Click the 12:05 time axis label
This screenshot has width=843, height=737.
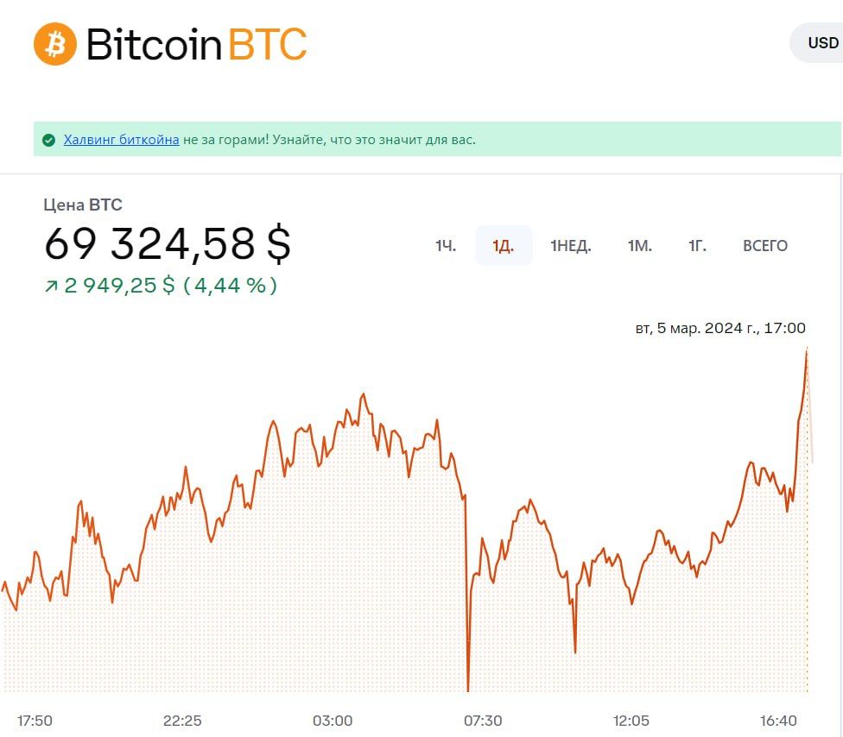click(631, 721)
